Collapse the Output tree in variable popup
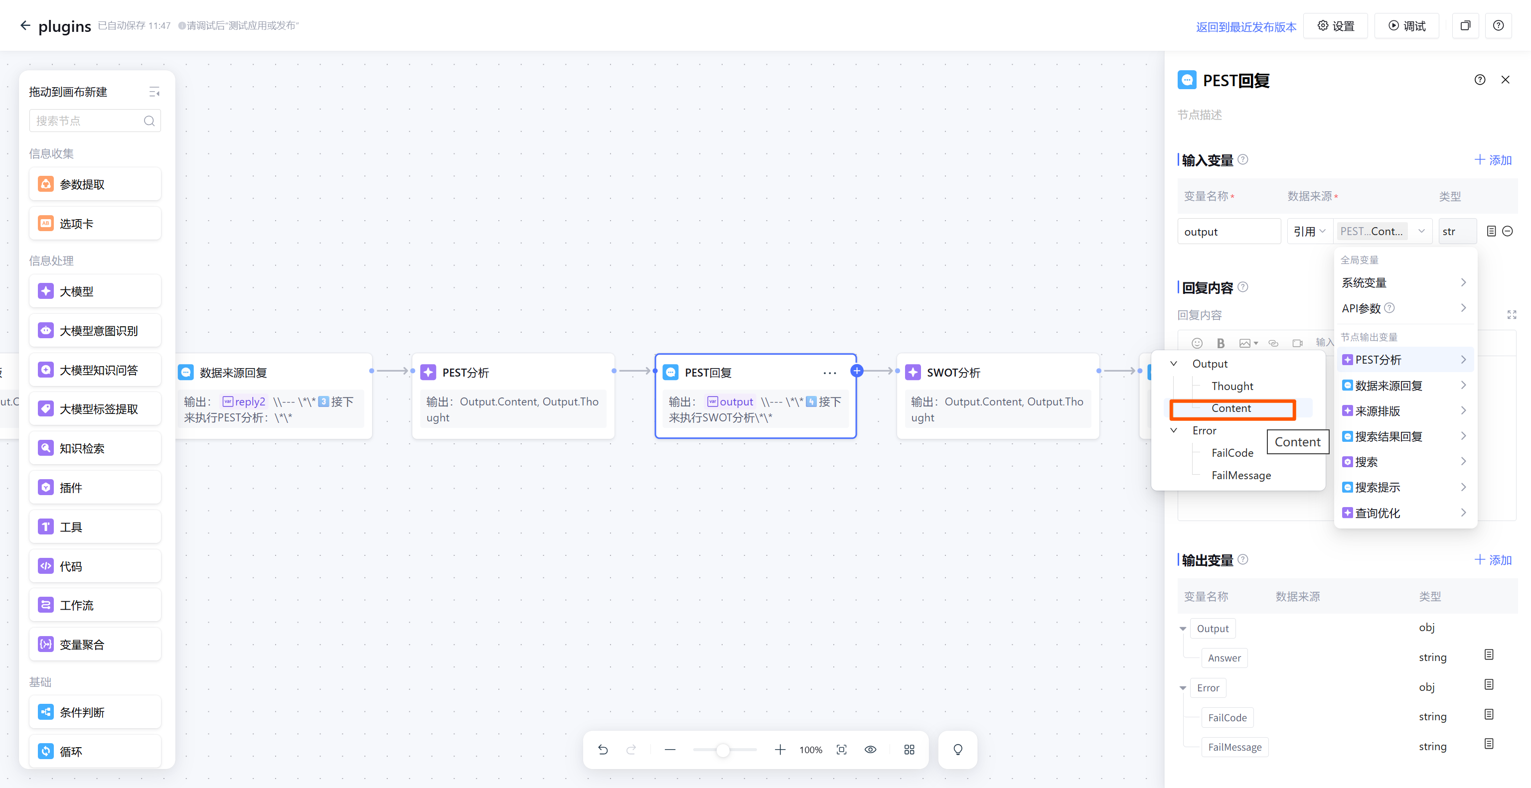This screenshot has width=1531, height=788. coord(1173,364)
